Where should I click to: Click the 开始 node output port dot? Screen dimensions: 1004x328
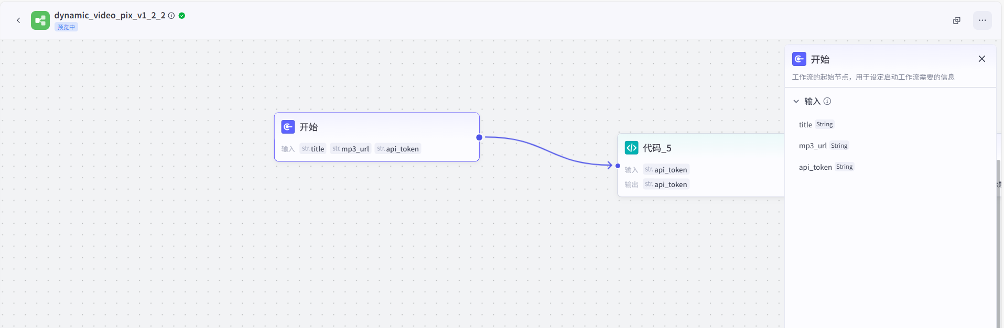coord(479,137)
